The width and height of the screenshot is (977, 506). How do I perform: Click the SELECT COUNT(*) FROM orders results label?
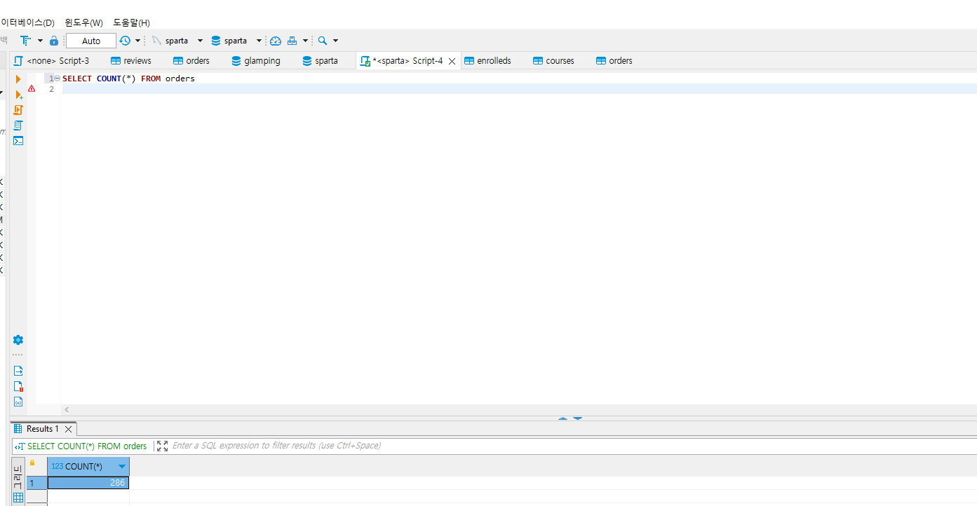pyautogui.click(x=87, y=446)
